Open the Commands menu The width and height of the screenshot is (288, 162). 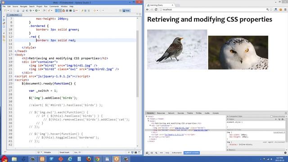click(x=54, y=6)
